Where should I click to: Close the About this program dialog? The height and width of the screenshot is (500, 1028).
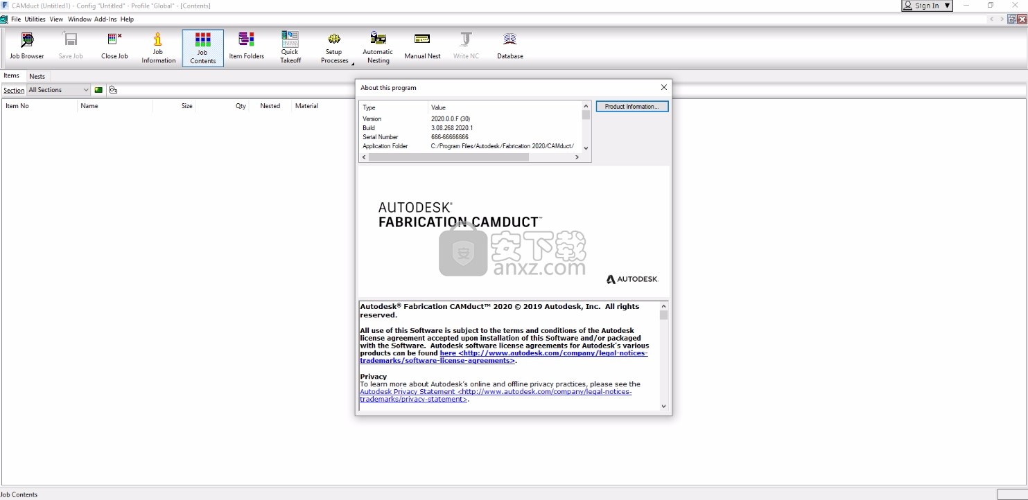click(663, 87)
